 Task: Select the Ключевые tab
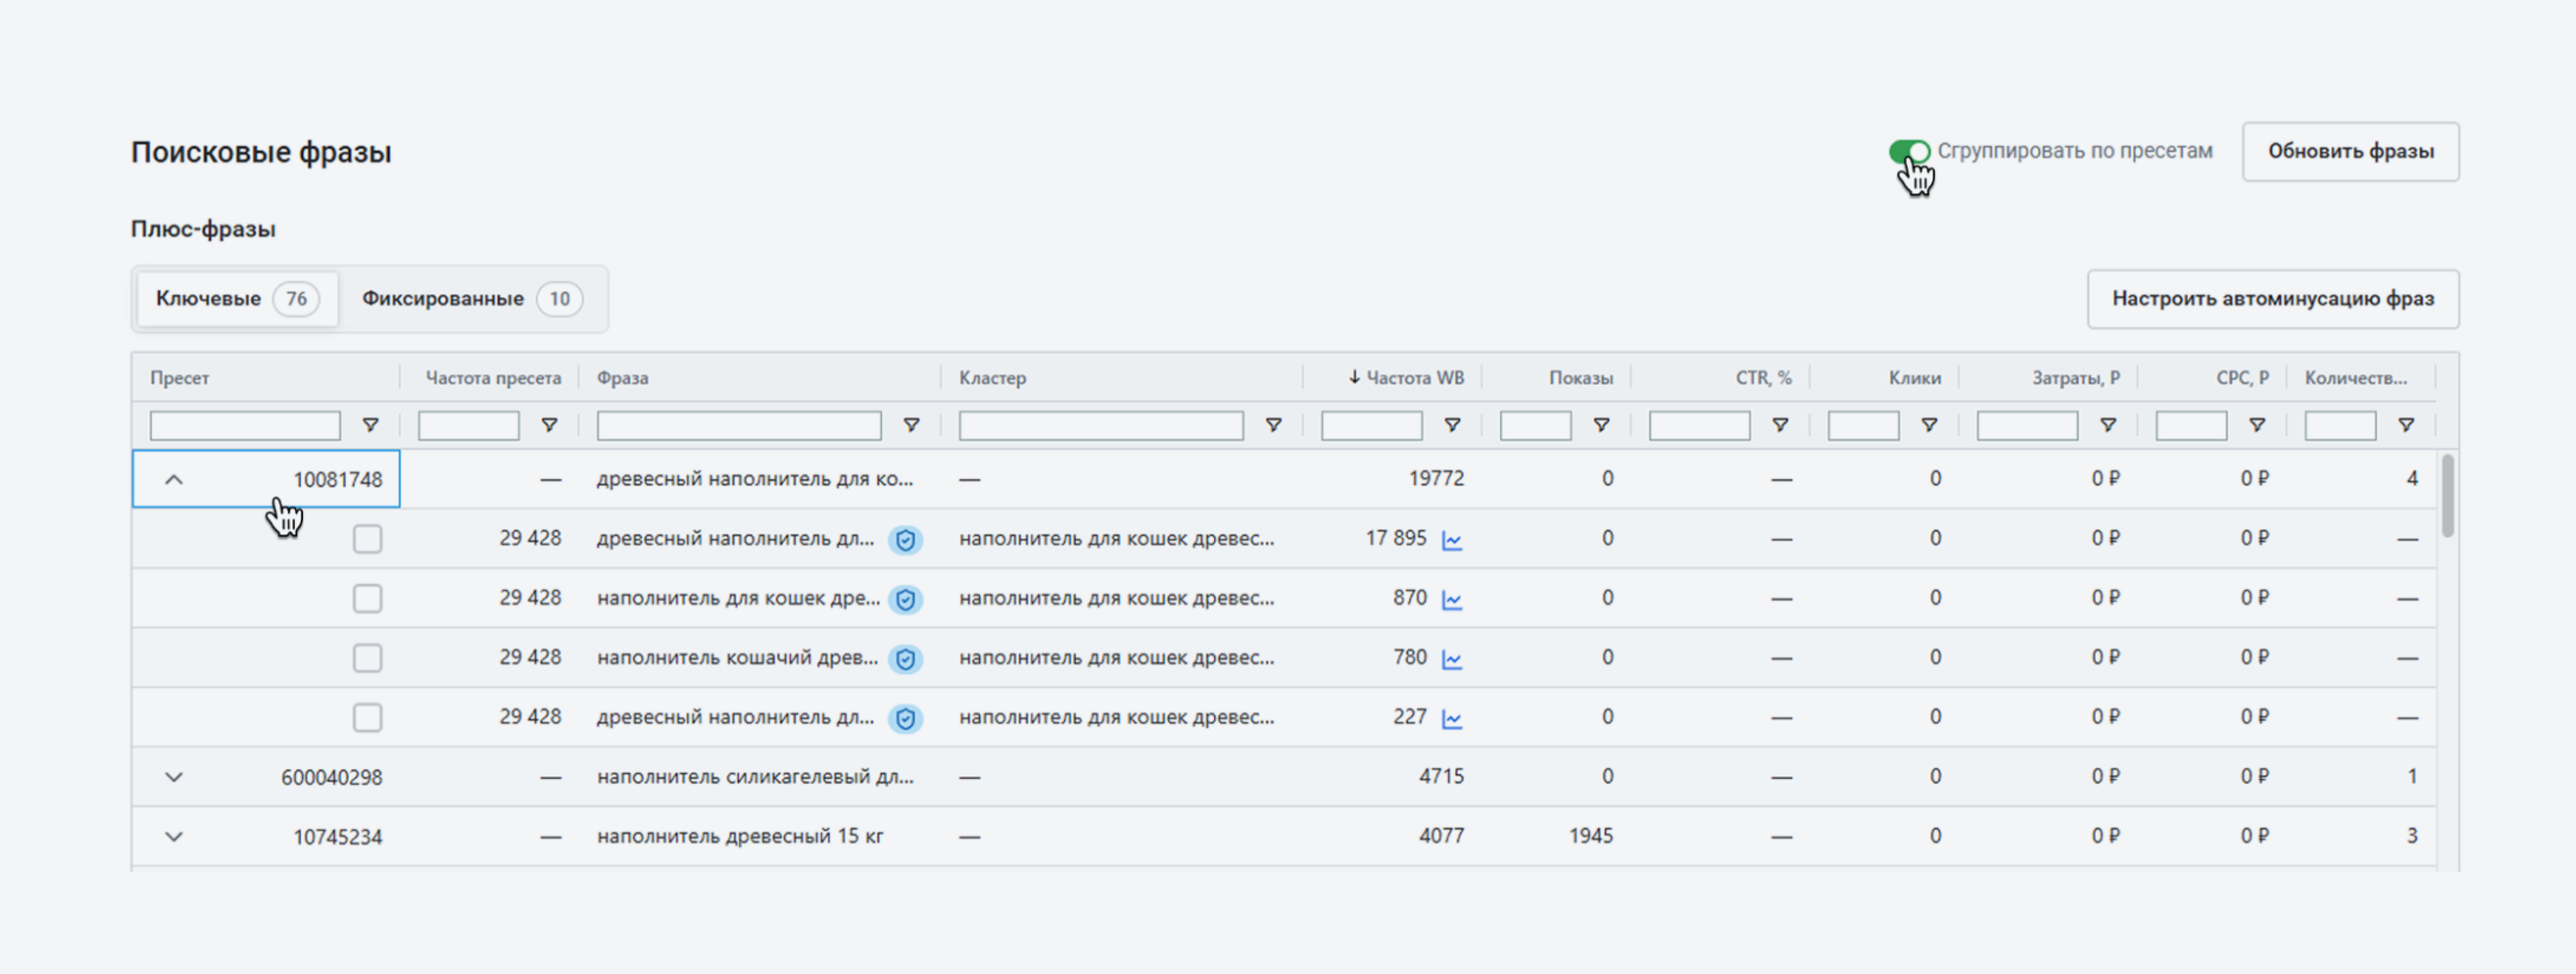point(236,299)
